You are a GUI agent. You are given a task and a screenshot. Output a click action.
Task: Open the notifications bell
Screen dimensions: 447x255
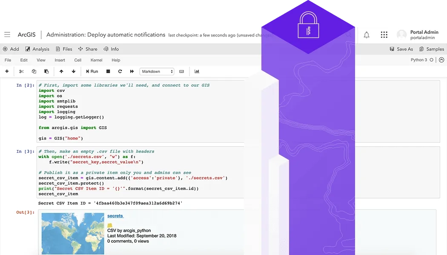[x=367, y=35]
